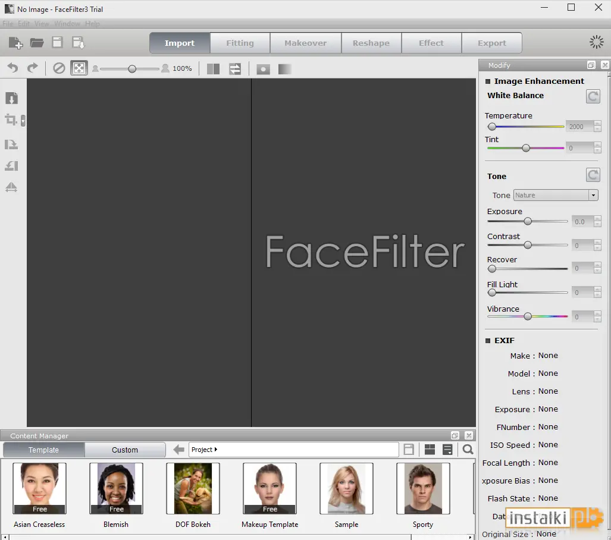The image size is (611, 540).
Task: Open the Edit menu
Action: coord(24,24)
